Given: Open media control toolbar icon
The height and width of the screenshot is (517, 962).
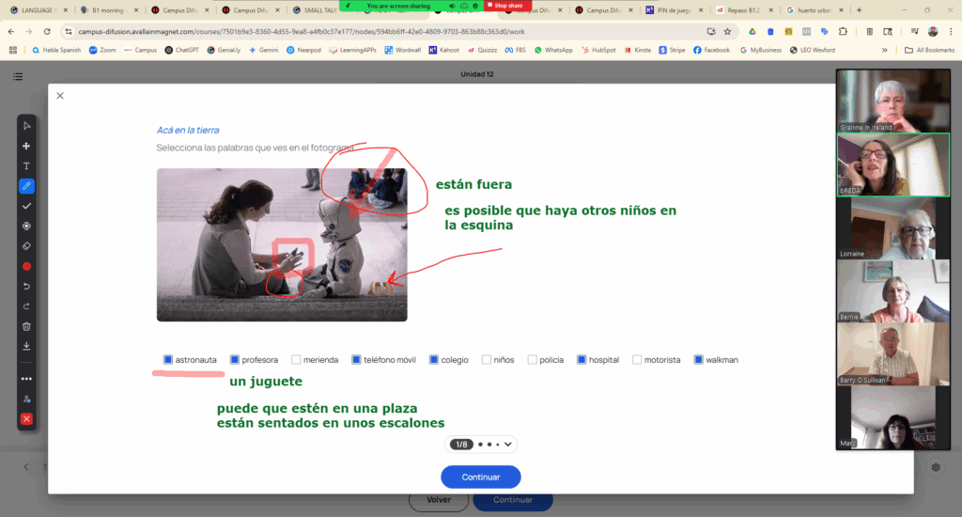Looking at the screenshot, I should pos(914,31).
